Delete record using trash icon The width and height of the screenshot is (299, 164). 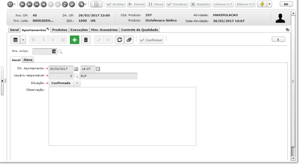(86, 40)
